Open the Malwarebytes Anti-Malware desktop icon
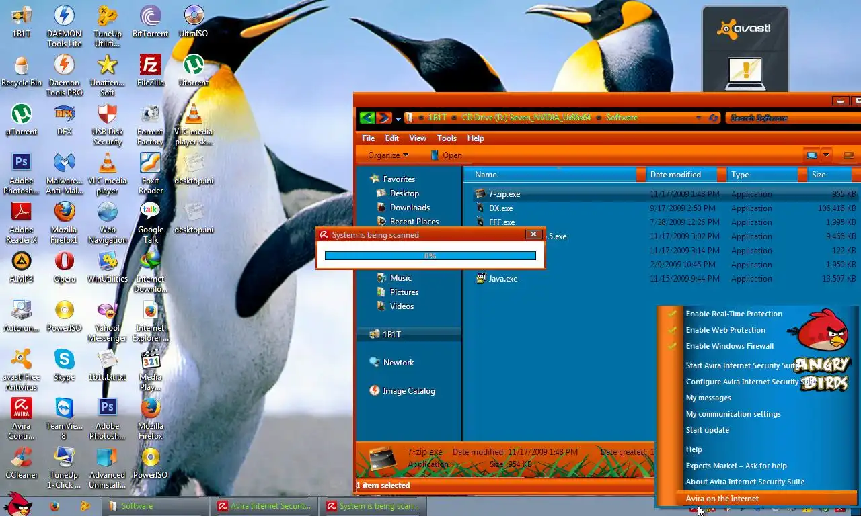The image size is (861, 516). click(x=64, y=173)
